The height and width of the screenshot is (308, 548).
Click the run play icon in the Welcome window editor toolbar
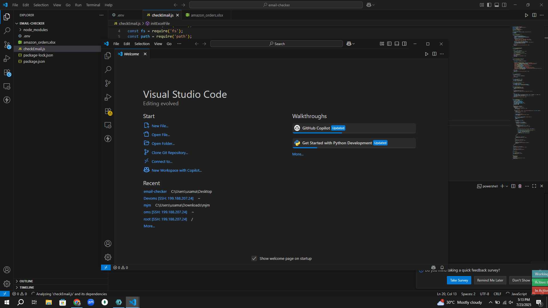coord(427,54)
